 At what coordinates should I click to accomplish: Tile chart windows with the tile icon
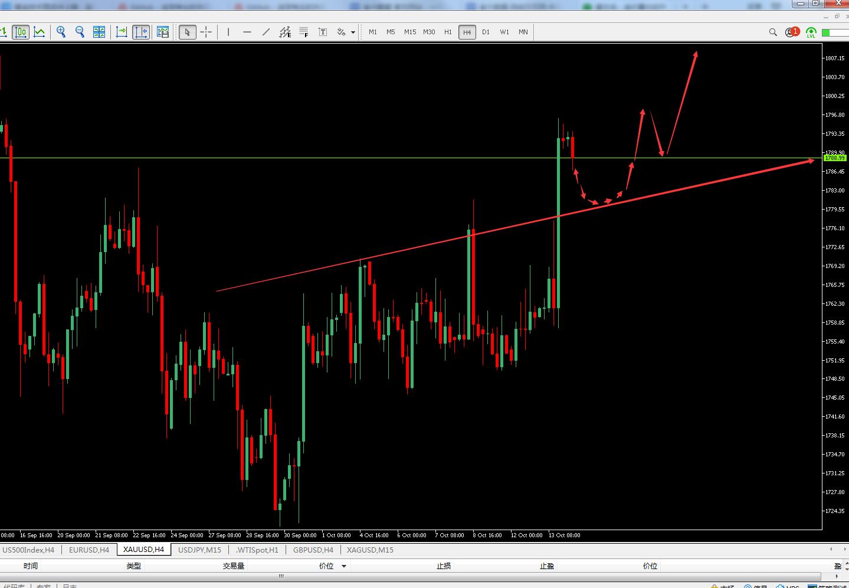click(x=99, y=32)
